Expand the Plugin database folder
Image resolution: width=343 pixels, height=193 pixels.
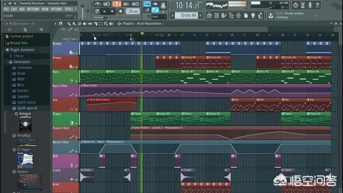pyautogui.click(x=22, y=50)
